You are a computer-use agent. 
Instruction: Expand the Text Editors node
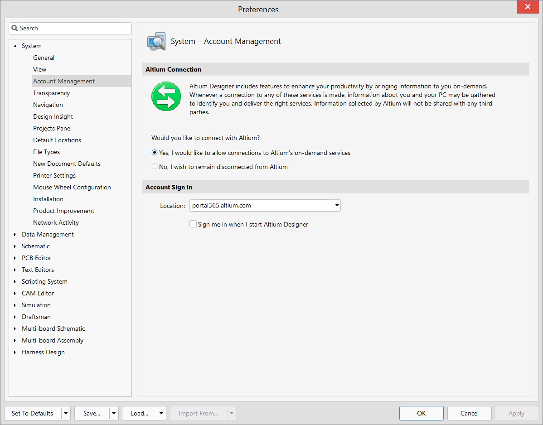(15, 270)
